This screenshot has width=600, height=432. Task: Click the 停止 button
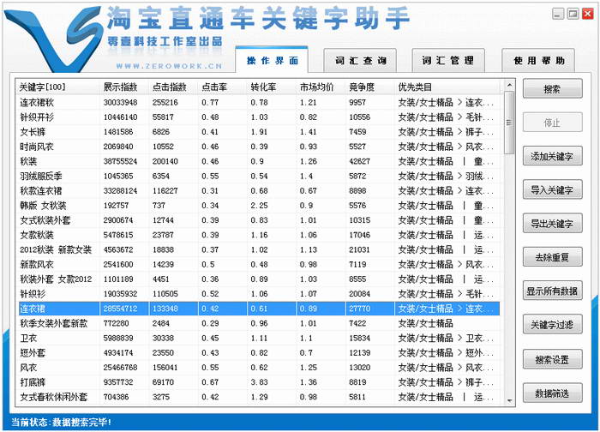(x=553, y=123)
